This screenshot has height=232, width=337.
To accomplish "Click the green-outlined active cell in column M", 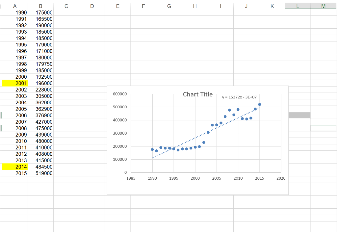I will click(323, 128).
